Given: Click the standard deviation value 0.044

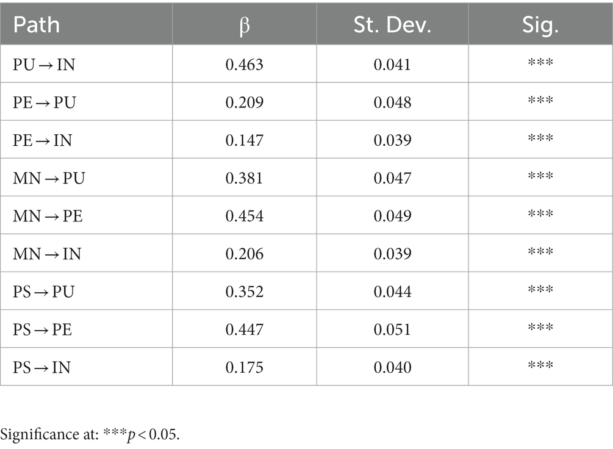Looking at the screenshot, I should pyautogui.click(x=392, y=292).
